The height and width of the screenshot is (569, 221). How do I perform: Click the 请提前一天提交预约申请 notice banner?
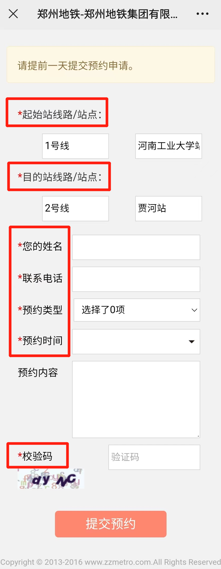pyautogui.click(x=111, y=65)
